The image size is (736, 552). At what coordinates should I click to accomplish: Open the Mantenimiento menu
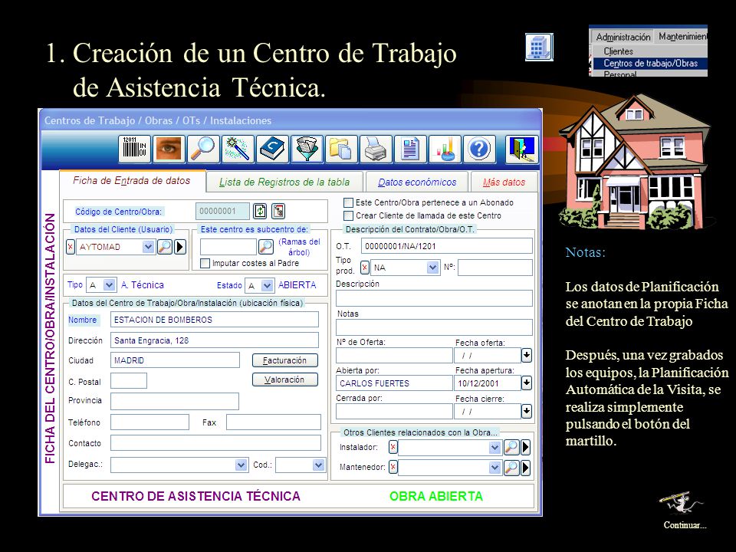click(x=682, y=37)
